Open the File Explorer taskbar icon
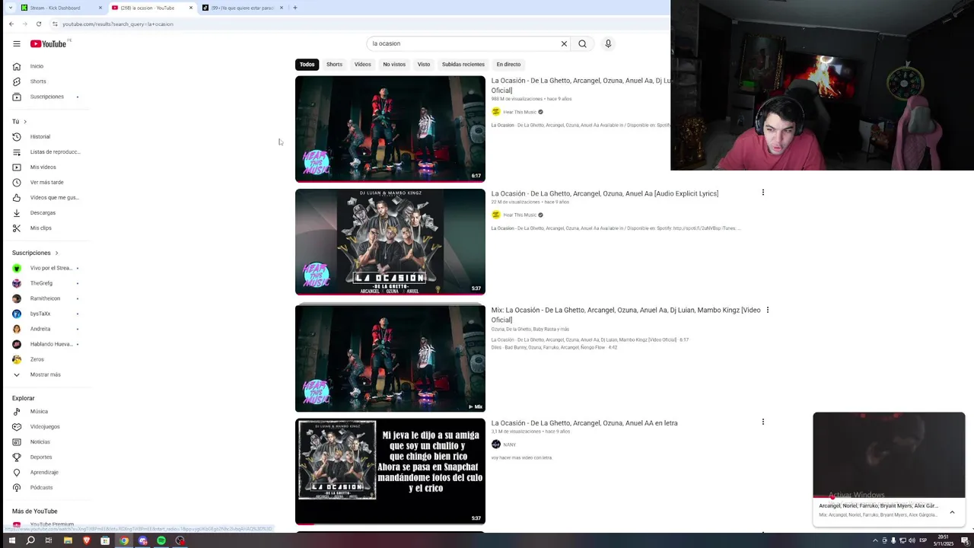The width and height of the screenshot is (974, 548). [68, 540]
